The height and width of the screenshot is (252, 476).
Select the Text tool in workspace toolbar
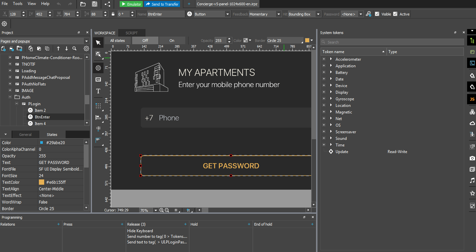[98, 91]
